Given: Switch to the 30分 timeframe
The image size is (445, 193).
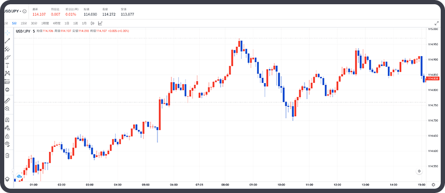Looking at the screenshot, I should coord(34,23).
